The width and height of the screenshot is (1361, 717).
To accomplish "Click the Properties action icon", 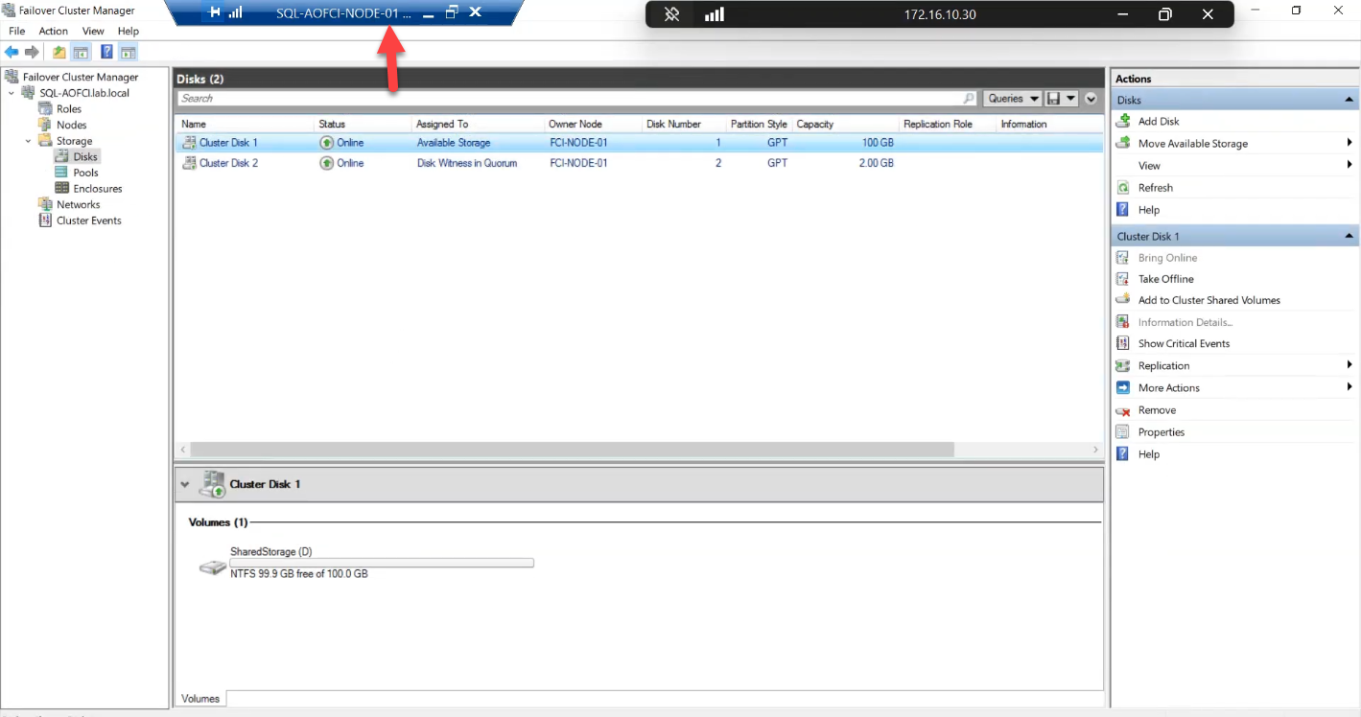I will (1122, 432).
